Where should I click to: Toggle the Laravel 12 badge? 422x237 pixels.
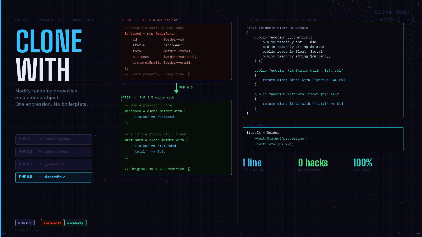(52, 223)
